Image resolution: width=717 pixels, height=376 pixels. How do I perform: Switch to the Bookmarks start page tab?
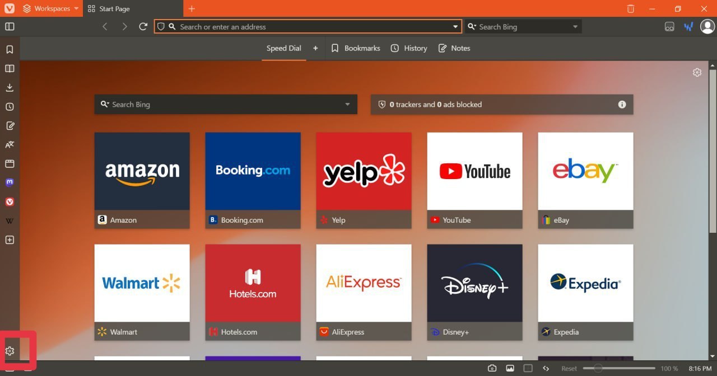(x=356, y=48)
